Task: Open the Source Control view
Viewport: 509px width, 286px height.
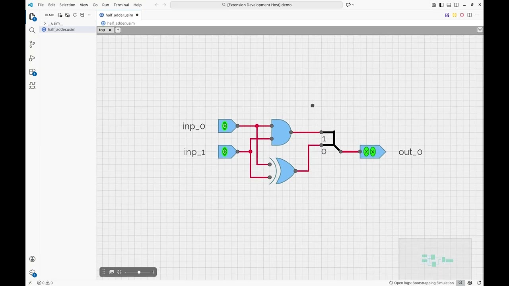Action: tap(32, 44)
